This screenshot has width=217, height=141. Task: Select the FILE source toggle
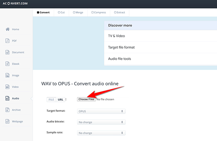point(51,100)
